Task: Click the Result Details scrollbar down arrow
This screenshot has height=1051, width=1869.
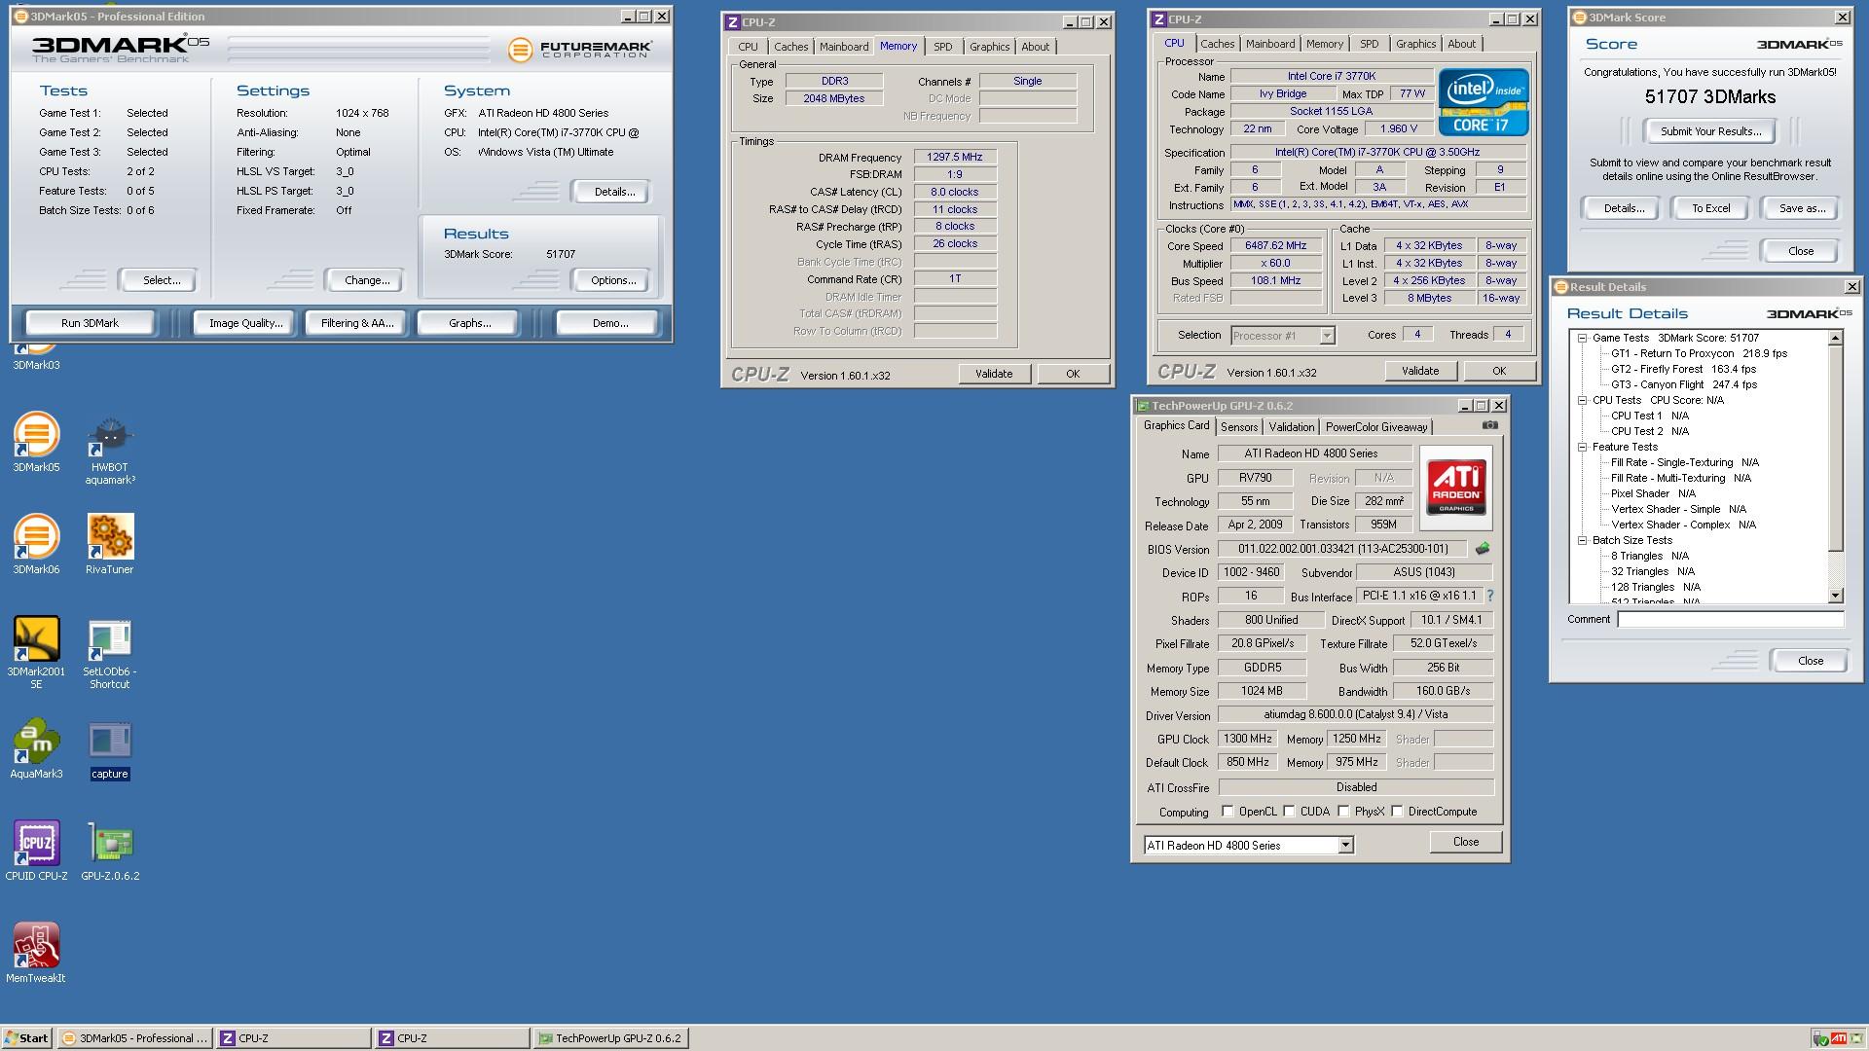Action: (x=1836, y=596)
